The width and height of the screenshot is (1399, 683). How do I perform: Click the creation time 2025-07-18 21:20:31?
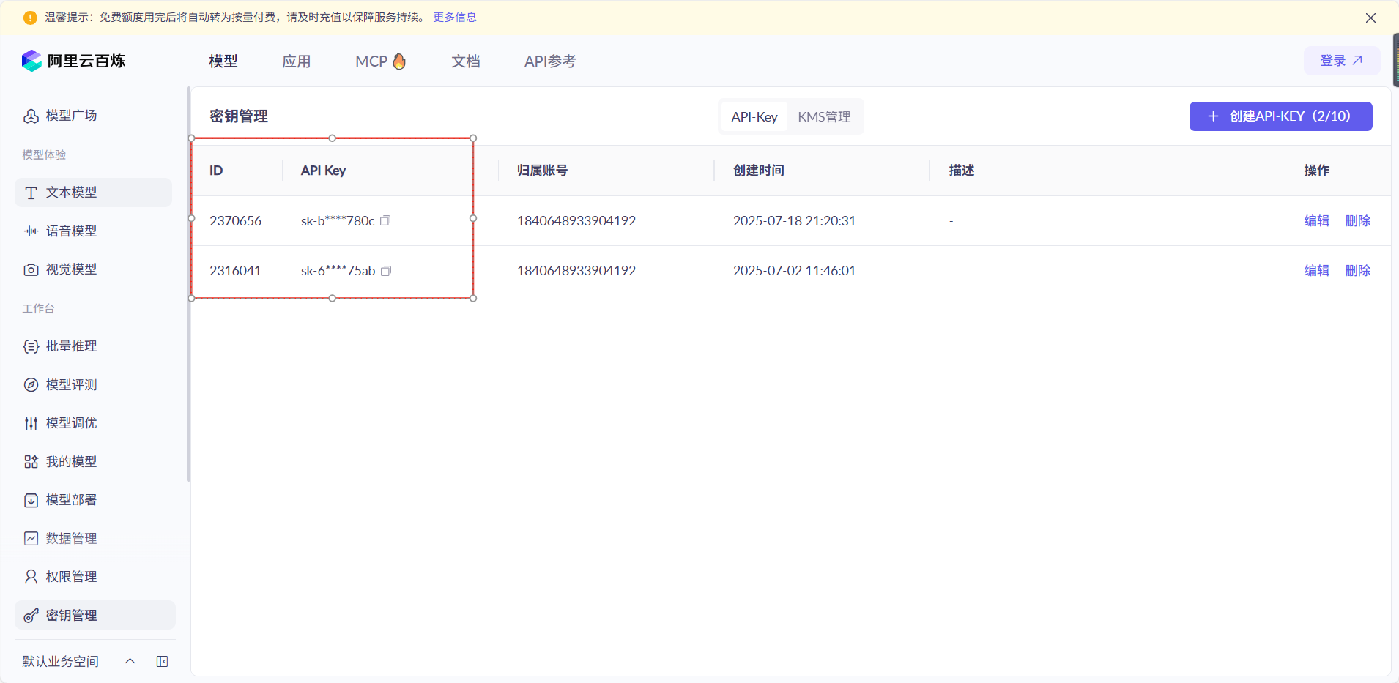point(794,221)
